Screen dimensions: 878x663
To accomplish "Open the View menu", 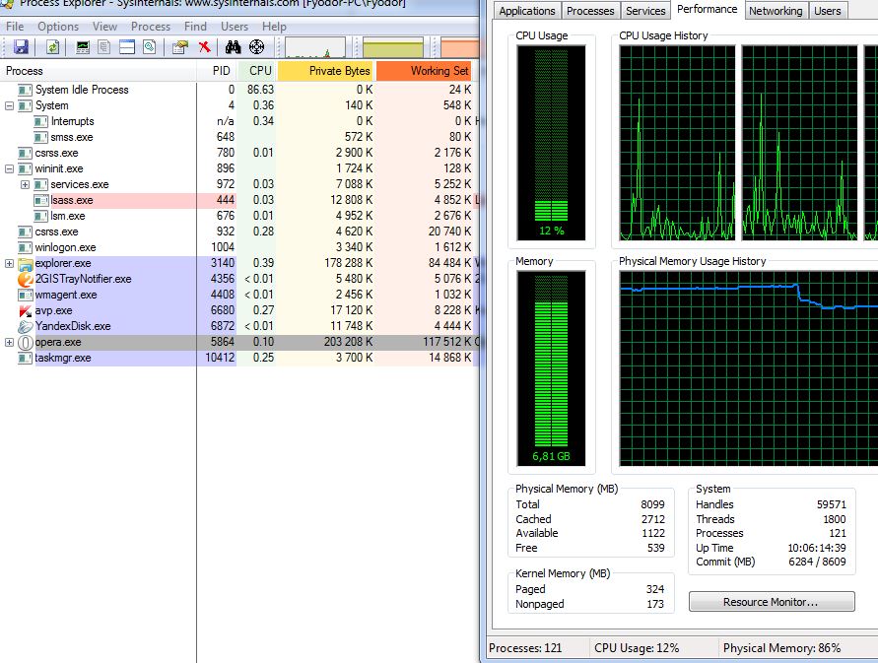I will pyautogui.click(x=104, y=27).
